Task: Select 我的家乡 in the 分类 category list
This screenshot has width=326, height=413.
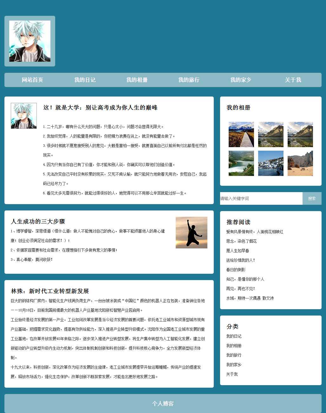Action: [234, 365]
